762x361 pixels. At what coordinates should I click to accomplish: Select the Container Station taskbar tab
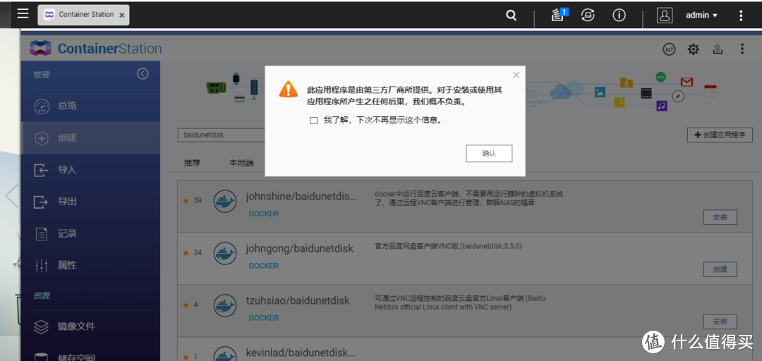[x=83, y=15]
